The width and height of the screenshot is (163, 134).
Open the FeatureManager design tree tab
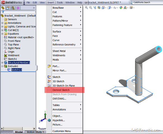click(3, 8)
